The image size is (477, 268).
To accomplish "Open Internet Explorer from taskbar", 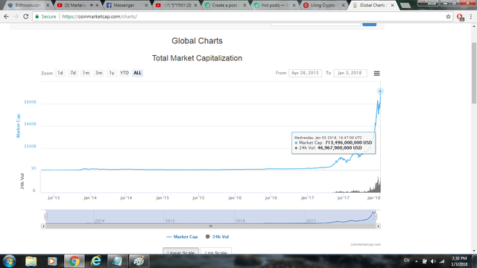I will 96,261.
